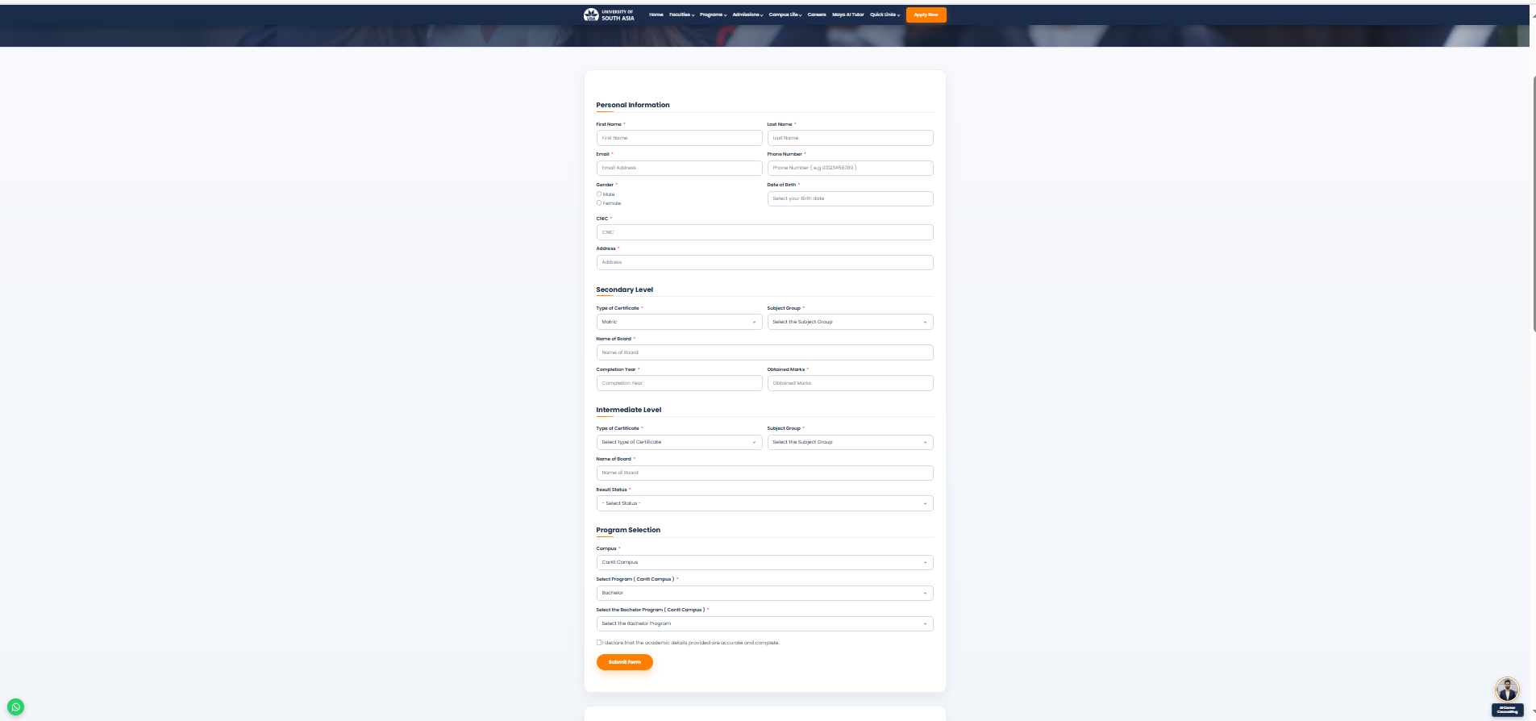Click the page vertical scrollbar thumb
Viewport: 1536px width, 721px height.
point(1534,204)
